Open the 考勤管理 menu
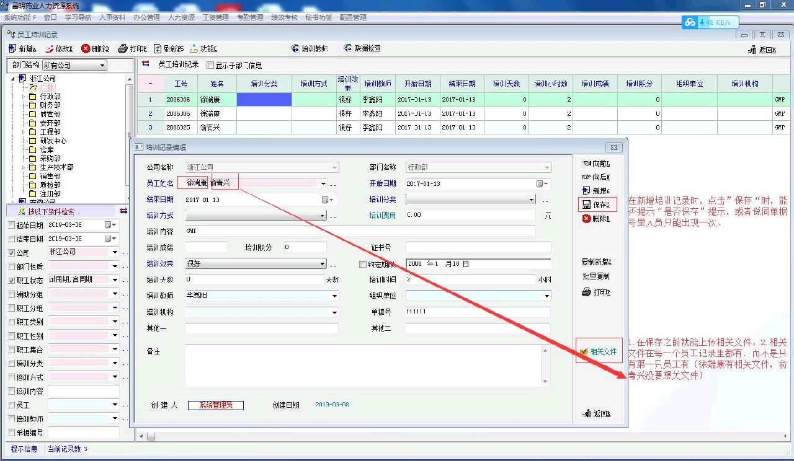 249,17
